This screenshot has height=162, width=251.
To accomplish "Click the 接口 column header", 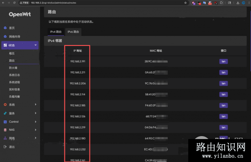I will 223,51.
